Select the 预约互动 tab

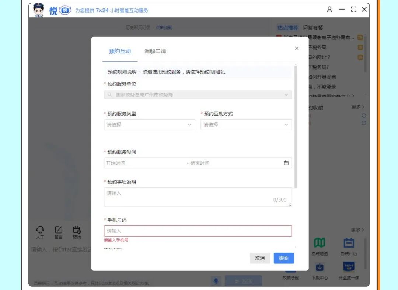pyautogui.click(x=120, y=51)
